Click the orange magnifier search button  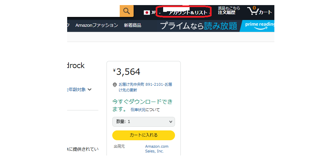pos(126,11)
